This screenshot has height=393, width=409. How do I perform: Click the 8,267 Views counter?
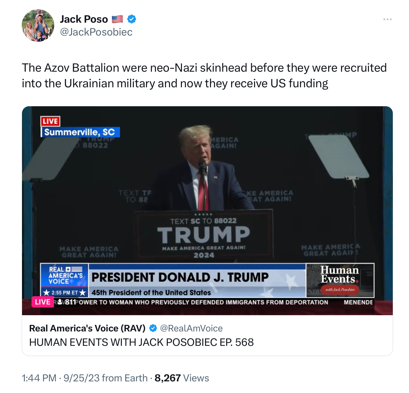[x=182, y=378]
